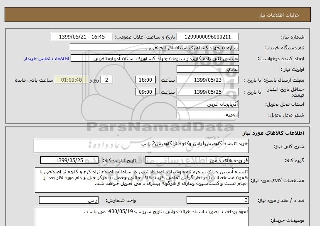The width and height of the screenshot is (320, 226).
Task: Click the general need description field
Action: [141, 146]
